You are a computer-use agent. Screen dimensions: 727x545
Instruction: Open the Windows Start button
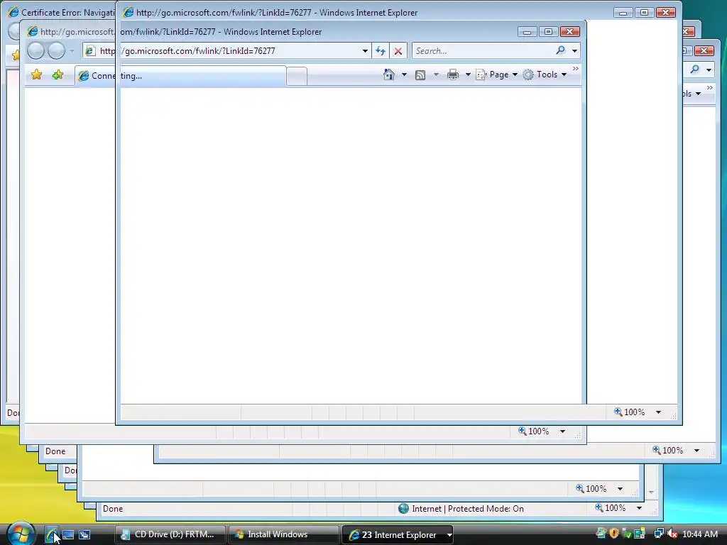[x=21, y=534]
